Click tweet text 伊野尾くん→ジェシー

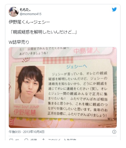click(x=29, y=22)
